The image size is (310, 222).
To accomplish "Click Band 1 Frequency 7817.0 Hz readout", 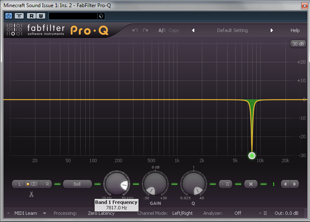I will (x=116, y=205).
